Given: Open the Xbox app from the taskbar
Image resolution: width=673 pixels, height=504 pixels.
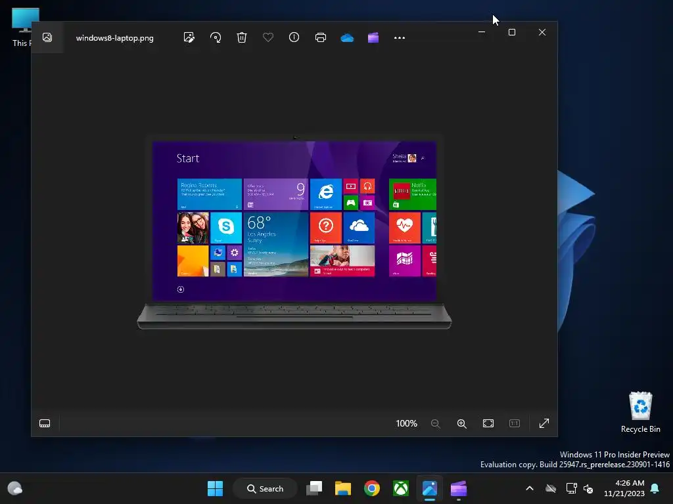Looking at the screenshot, I should [x=400, y=488].
